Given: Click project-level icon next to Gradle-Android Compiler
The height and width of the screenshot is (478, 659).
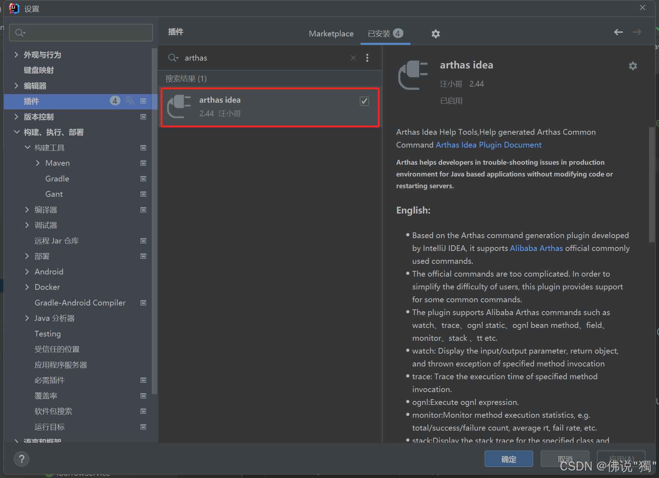Looking at the screenshot, I should pyautogui.click(x=143, y=303).
